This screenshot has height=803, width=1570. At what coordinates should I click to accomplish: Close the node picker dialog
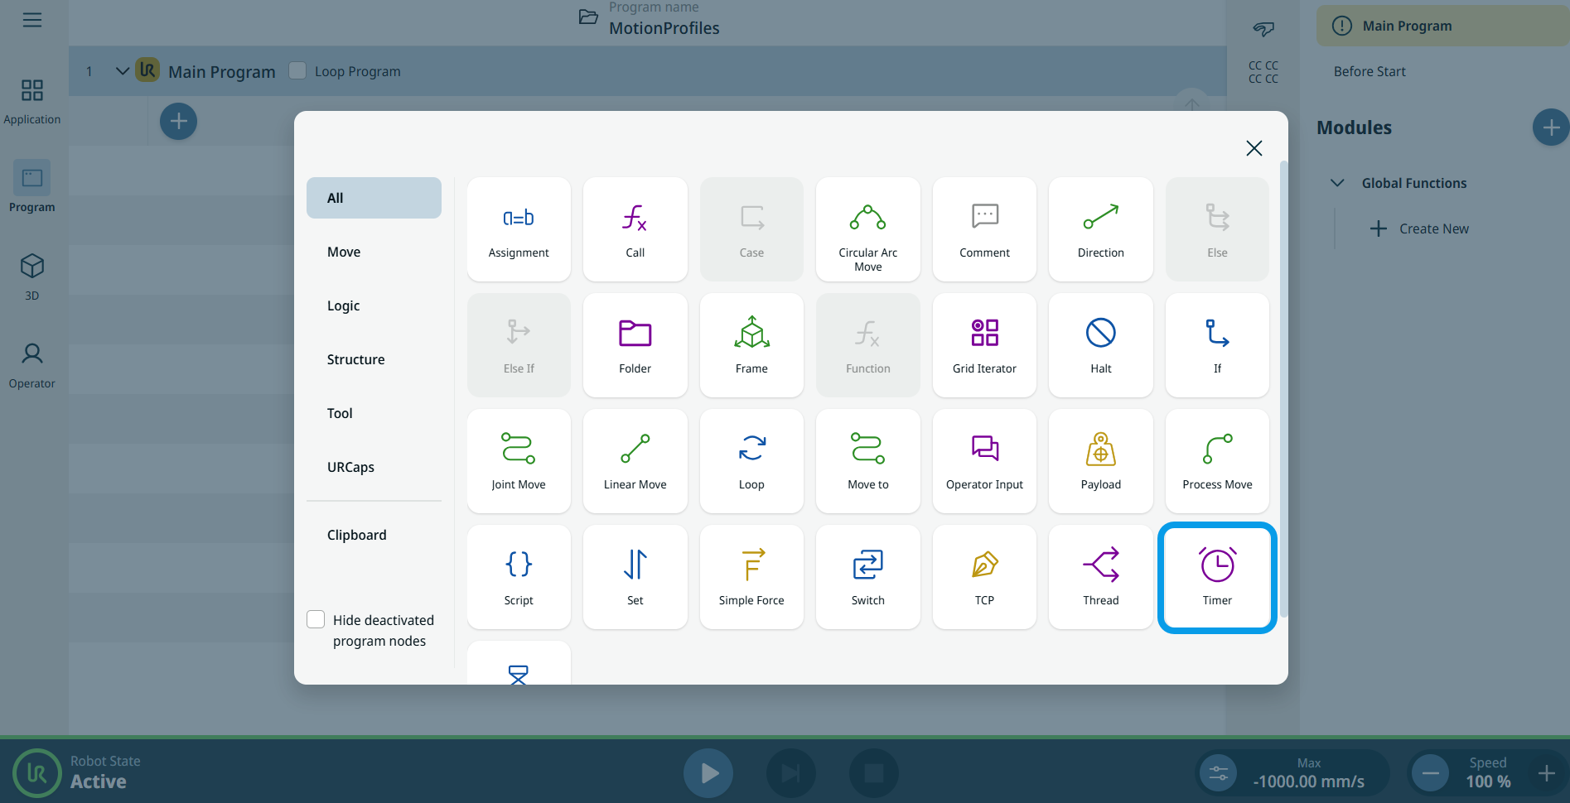coord(1254,148)
